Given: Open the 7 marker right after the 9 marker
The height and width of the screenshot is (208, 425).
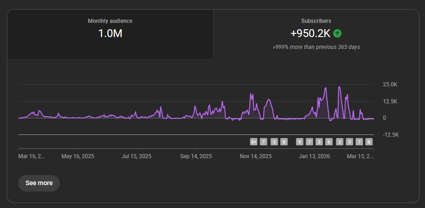Looking at the screenshot, I should [x=309, y=142].
